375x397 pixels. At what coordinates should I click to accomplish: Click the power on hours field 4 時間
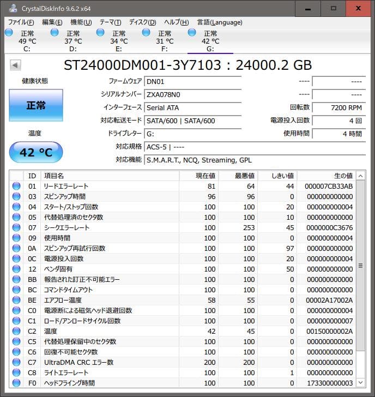click(339, 134)
